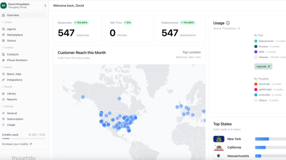Click the California state flag
The width and height of the screenshot is (286, 160).
(219, 148)
